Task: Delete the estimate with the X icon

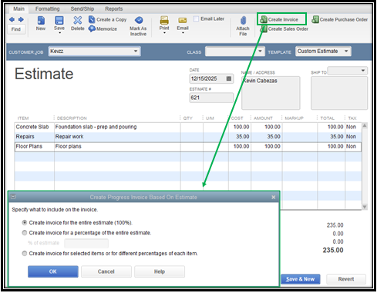Action: tap(78, 20)
